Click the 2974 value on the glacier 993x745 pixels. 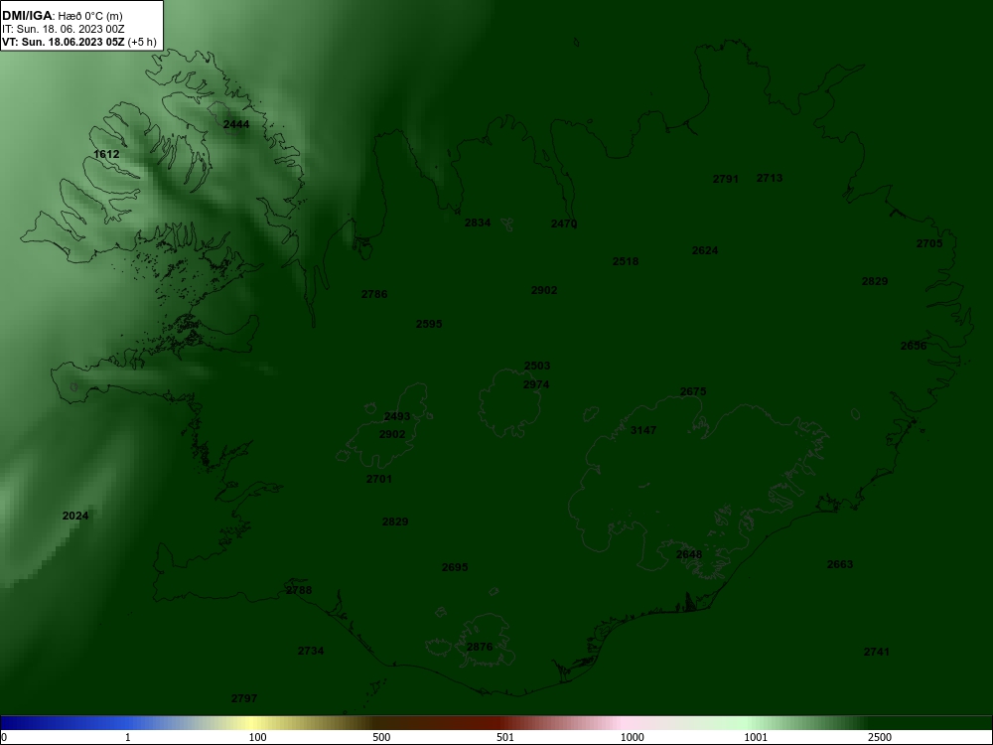[536, 385]
